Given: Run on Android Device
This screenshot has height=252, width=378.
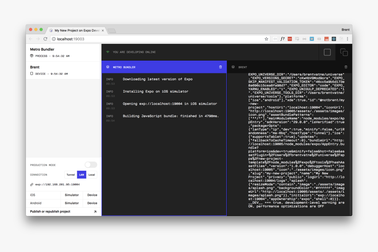Looking at the screenshot, I should [x=92, y=203].
